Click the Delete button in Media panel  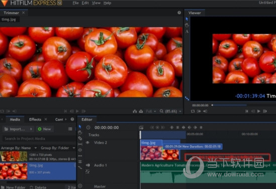(x=38, y=187)
